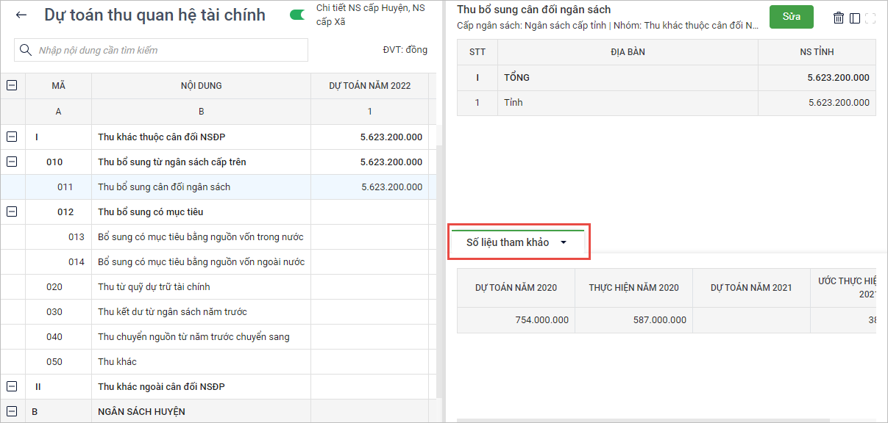
Task: Collapse all rows via header minus box
Action: pos(12,86)
